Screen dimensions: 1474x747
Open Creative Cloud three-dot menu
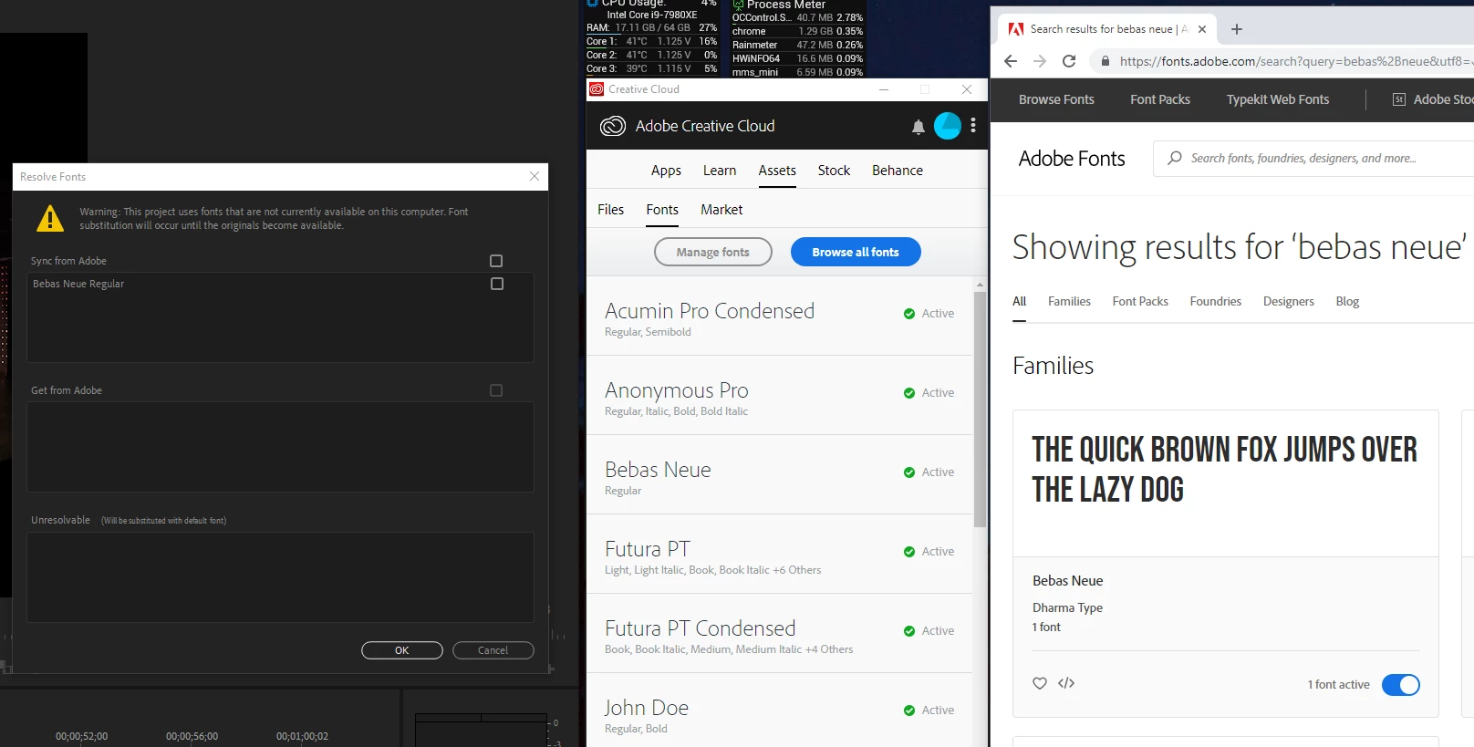[x=973, y=126]
